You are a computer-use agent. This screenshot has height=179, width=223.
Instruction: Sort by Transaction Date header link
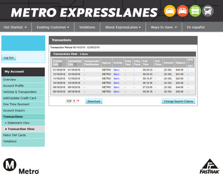point(75,63)
